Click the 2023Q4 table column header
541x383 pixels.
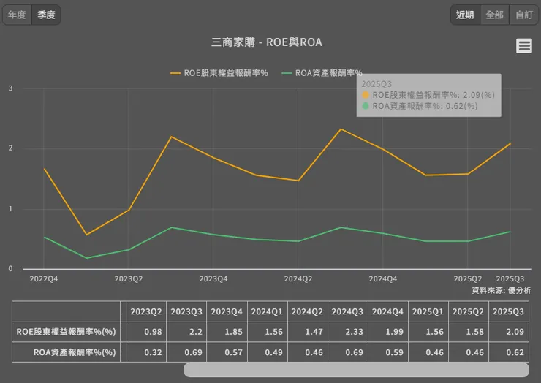227,311
